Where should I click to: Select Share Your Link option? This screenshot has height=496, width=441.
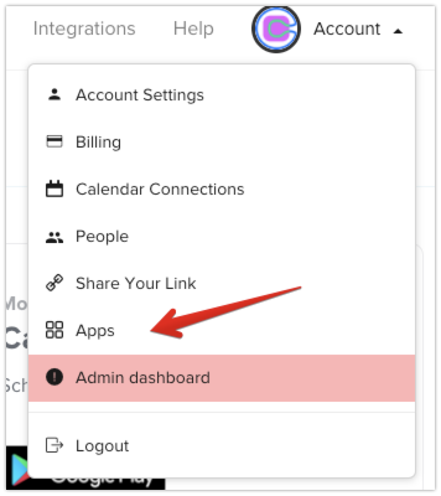[x=222, y=283]
